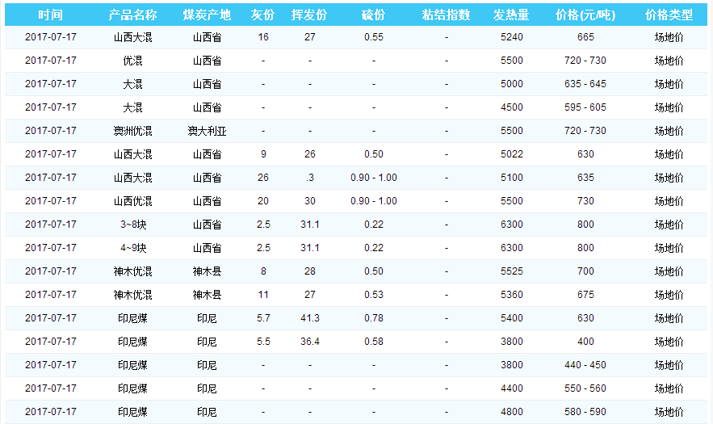Open the 4~9块 product link

coord(132,248)
